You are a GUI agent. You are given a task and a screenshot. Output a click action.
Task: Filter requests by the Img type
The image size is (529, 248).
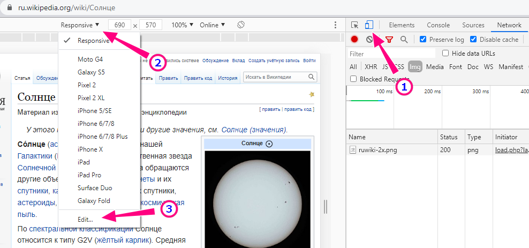click(x=414, y=67)
